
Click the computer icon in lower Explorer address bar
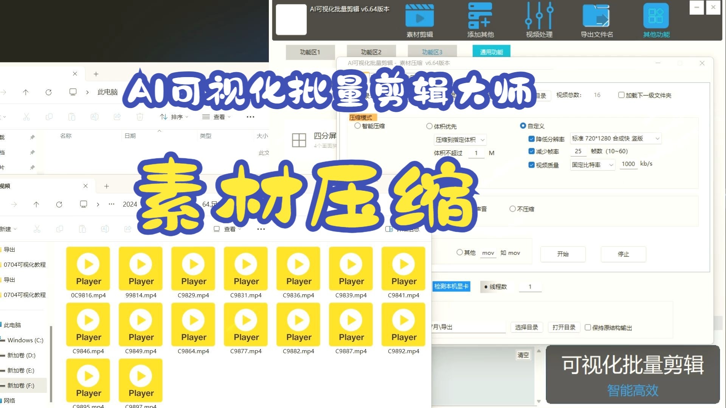(x=84, y=204)
